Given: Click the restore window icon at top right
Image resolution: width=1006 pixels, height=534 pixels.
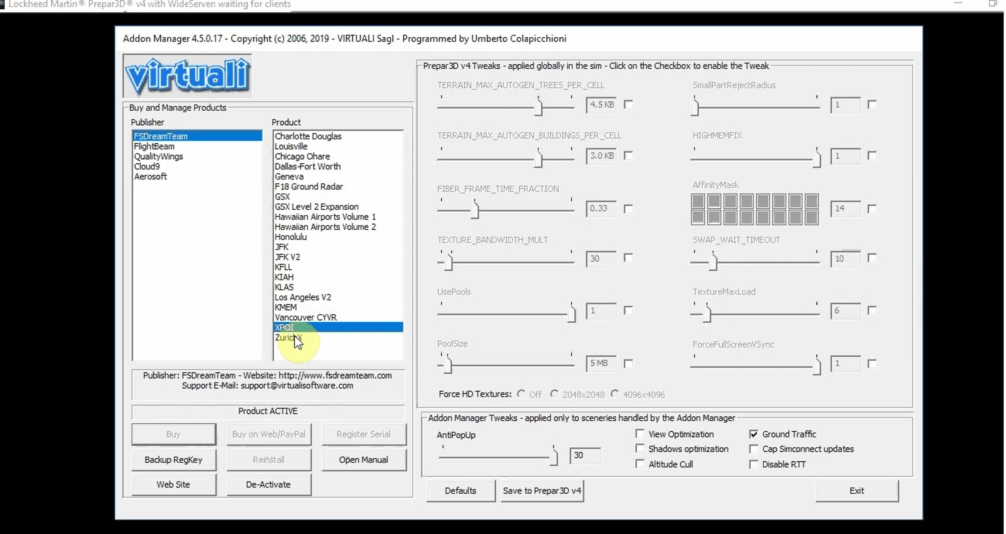Looking at the screenshot, I should [992, 4].
